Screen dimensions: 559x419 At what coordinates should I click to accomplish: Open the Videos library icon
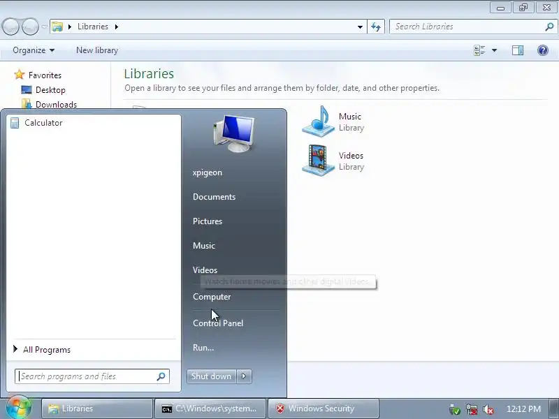pyautogui.click(x=318, y=161)
